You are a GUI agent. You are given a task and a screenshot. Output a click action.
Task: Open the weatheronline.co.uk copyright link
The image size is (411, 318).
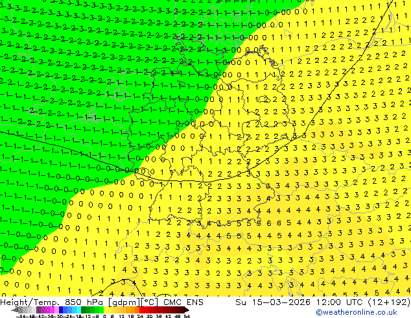[356, 312]
